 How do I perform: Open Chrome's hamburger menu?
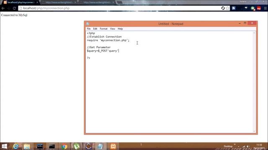[265, 8]
